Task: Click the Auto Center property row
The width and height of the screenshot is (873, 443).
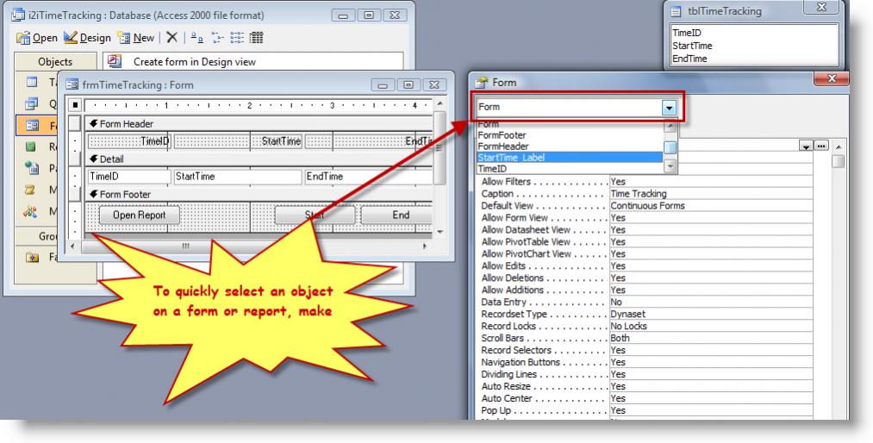Action: 645,398
